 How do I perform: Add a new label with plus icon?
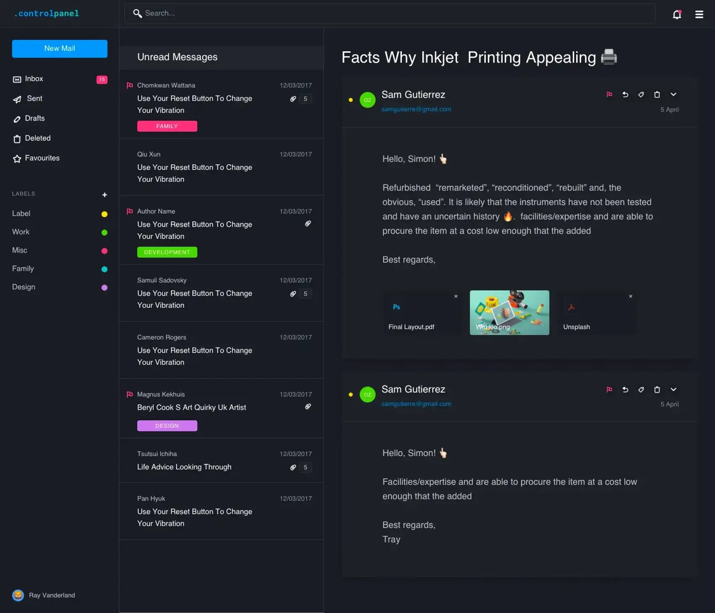(x=104, y=195)
